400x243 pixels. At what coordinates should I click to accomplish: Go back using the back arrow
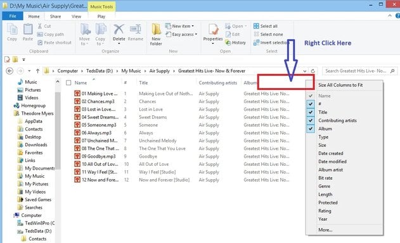(10, 71)
